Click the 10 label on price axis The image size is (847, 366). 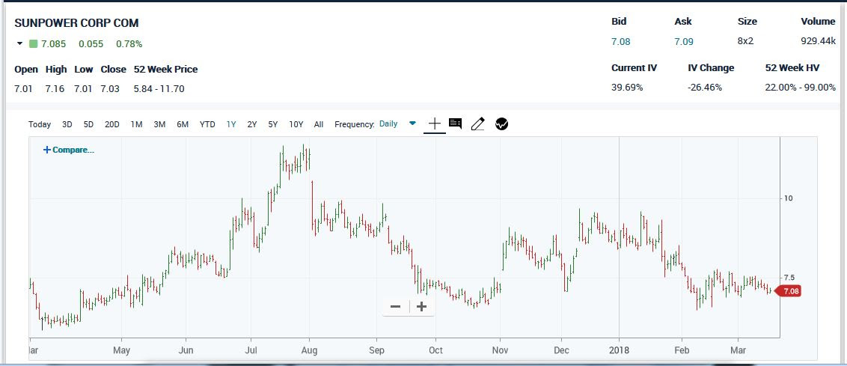click(789, 198)
